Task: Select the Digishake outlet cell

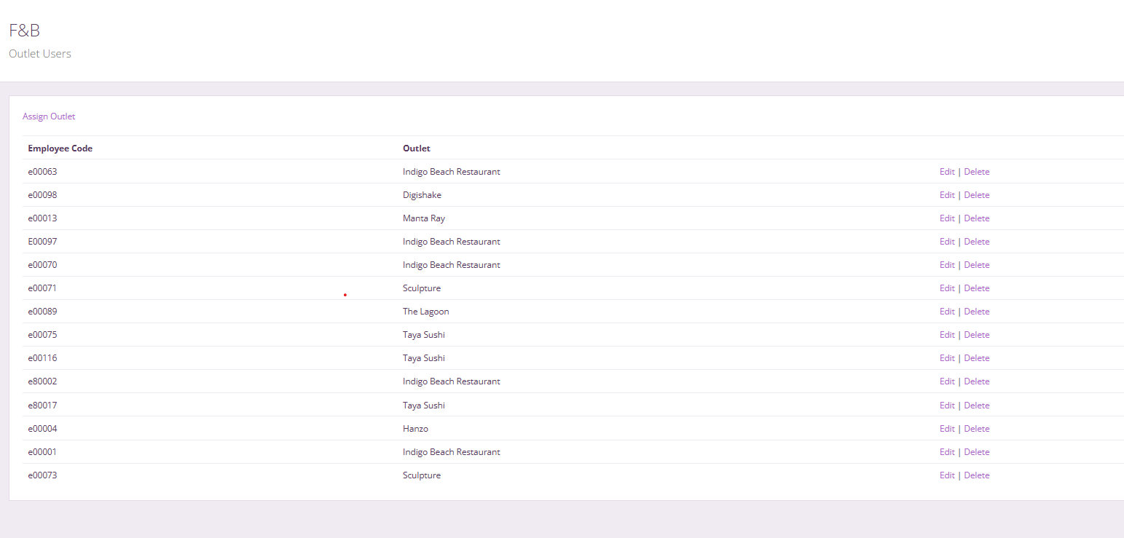Action: (422, 195)
